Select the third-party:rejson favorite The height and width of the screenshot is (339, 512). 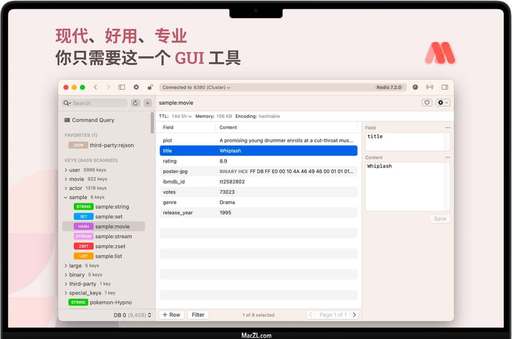(101, 145)
